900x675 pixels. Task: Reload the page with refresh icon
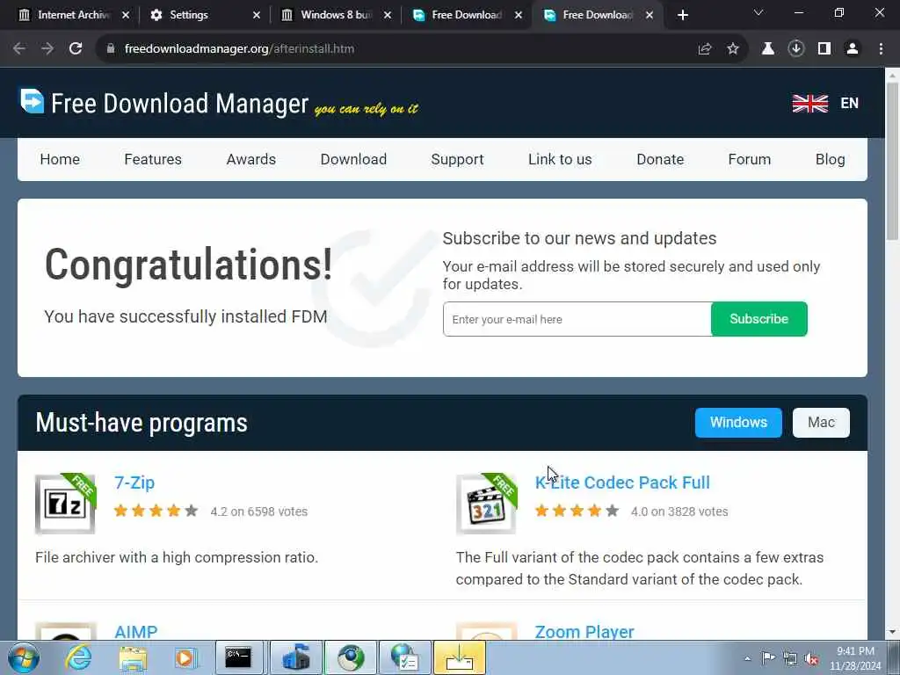pos(76,49)
